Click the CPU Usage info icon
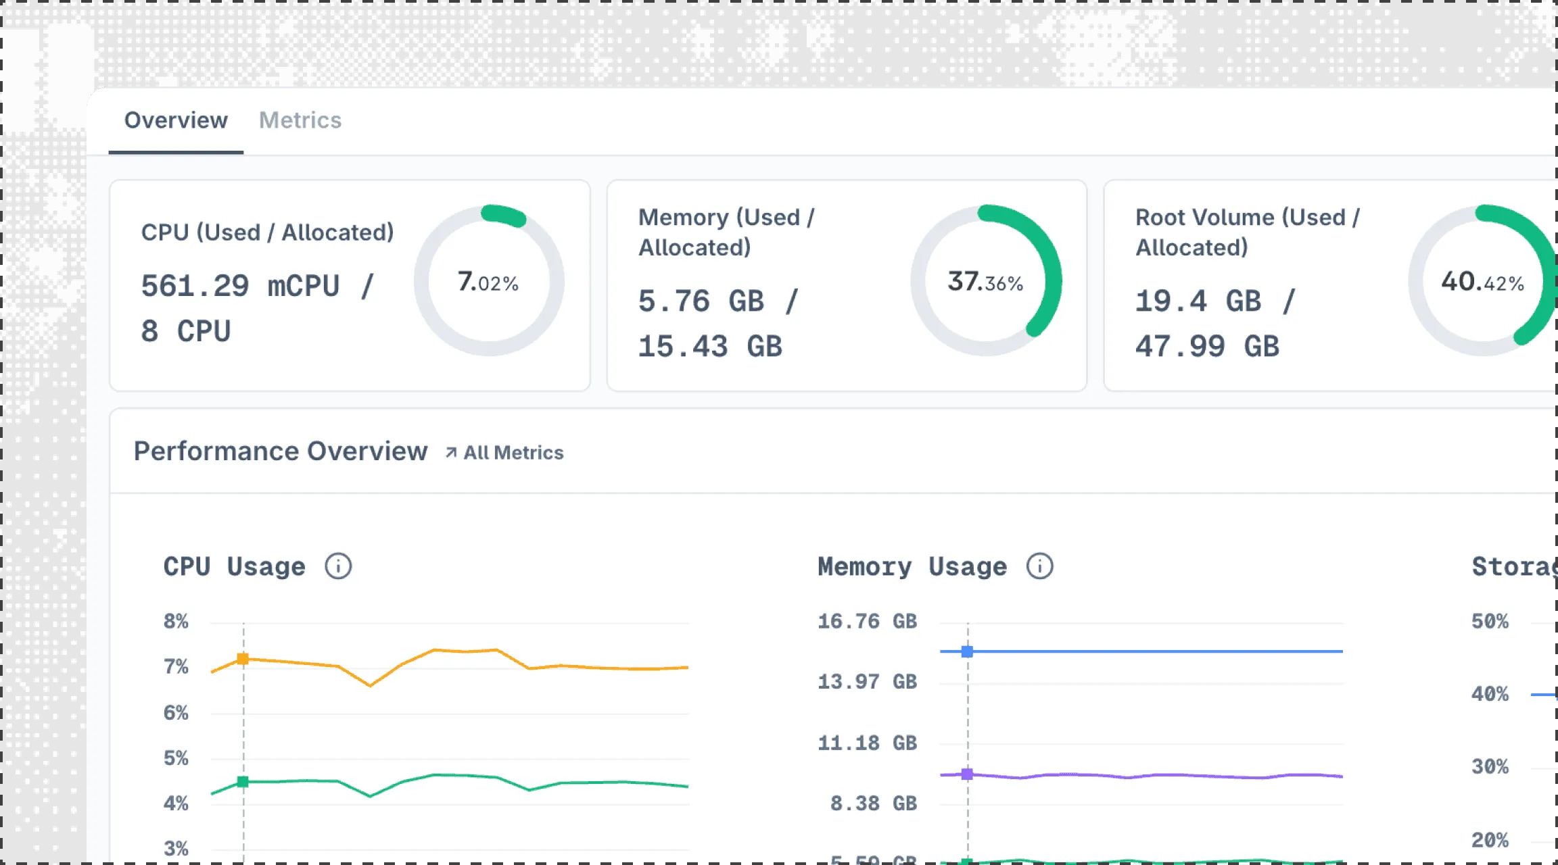The image size is (1558, 865). click(338, 566)
